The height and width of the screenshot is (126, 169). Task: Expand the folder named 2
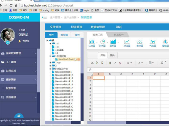pos(50,66)
